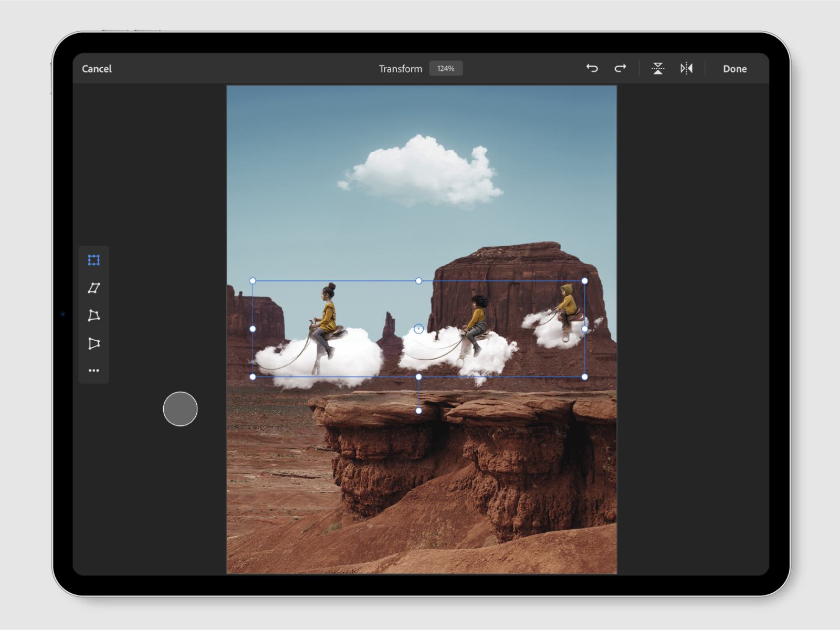Select the Free Transform tool
The height and width of the screenshot is (630, 840).
pos(94,260)
